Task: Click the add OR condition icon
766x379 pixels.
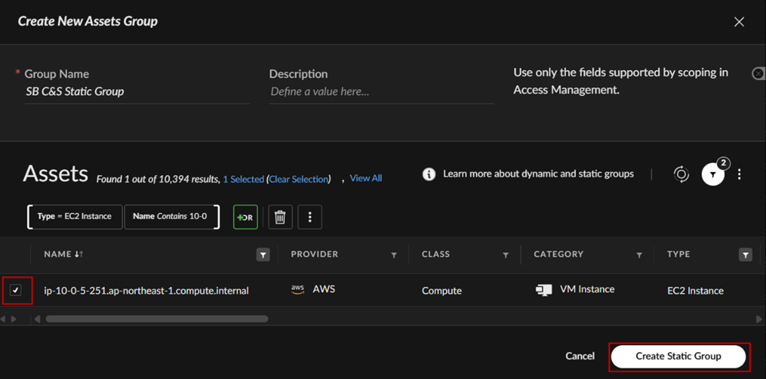Action: point(245,217)
